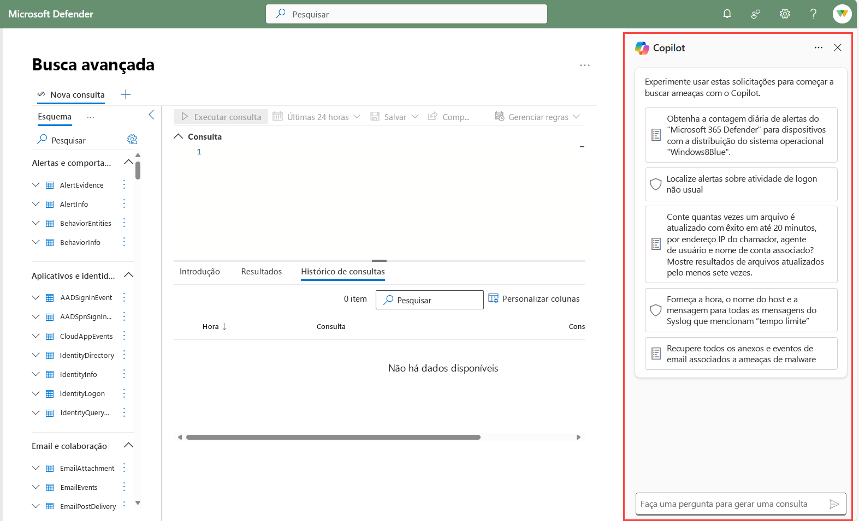Add a new query tab with plus icon
The height and width of the screenshot is (521, 859).
pyautogui.click(x=126, y=94)
